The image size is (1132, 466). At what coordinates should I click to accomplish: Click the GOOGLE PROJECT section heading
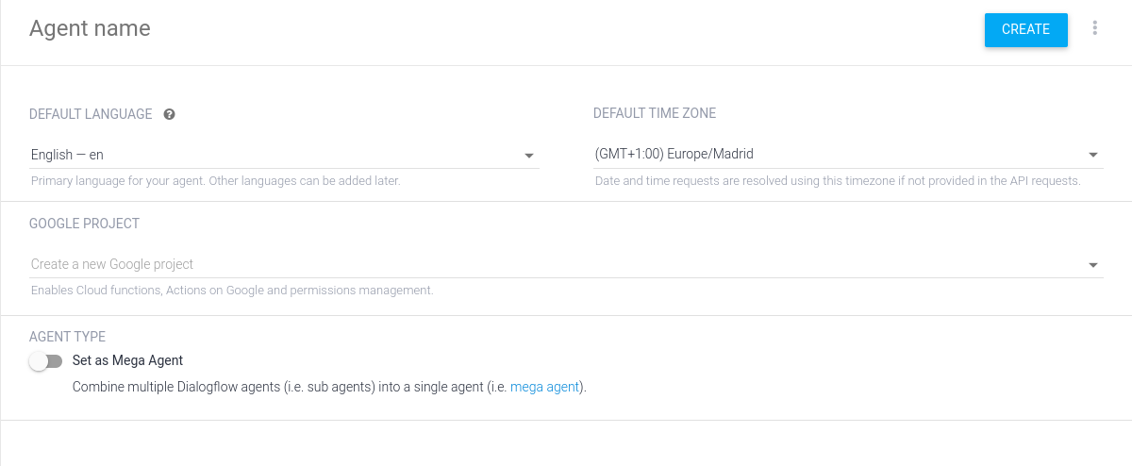tap(84, 224)
